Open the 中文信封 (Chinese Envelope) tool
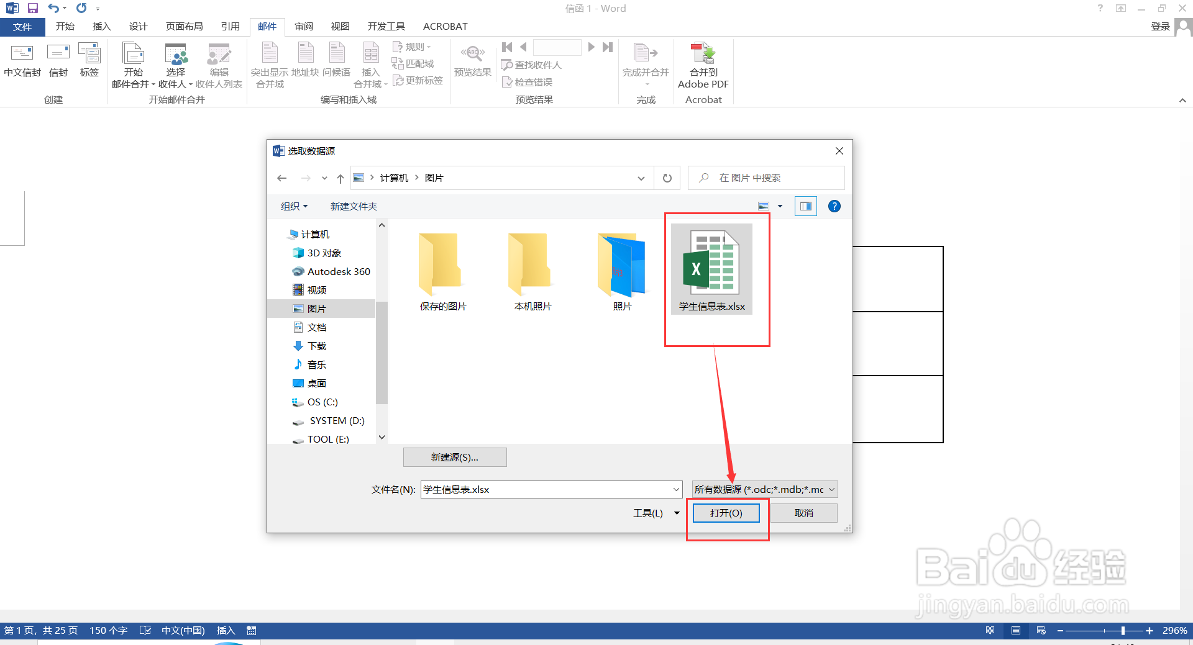This screenshot has height=645, width=1193. pos(22,62)
